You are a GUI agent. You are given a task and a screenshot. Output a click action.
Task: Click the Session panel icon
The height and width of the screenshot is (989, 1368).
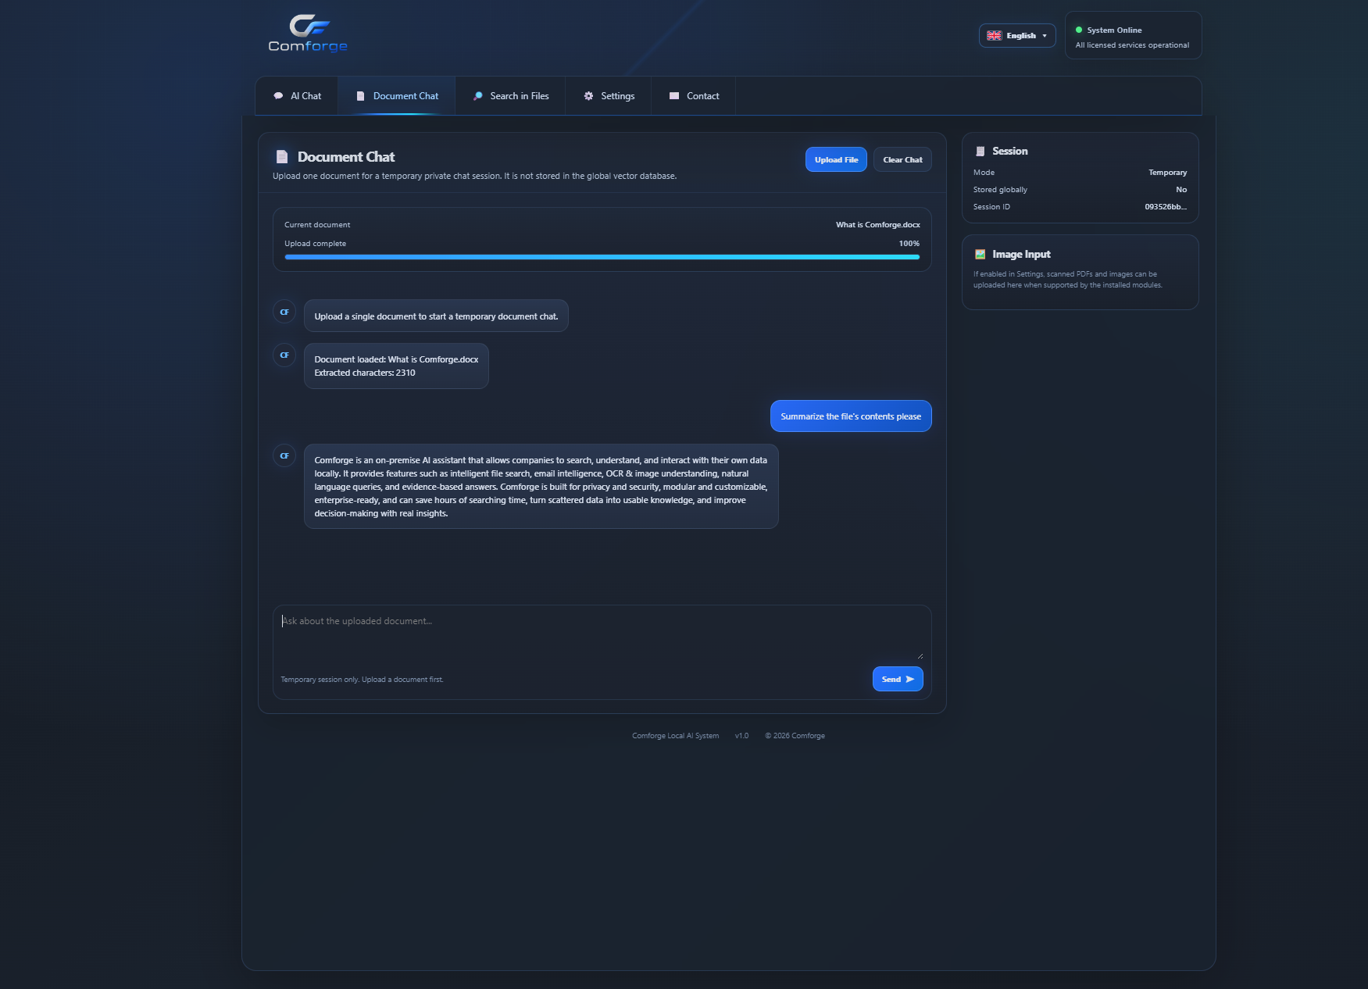click(980, 152)
